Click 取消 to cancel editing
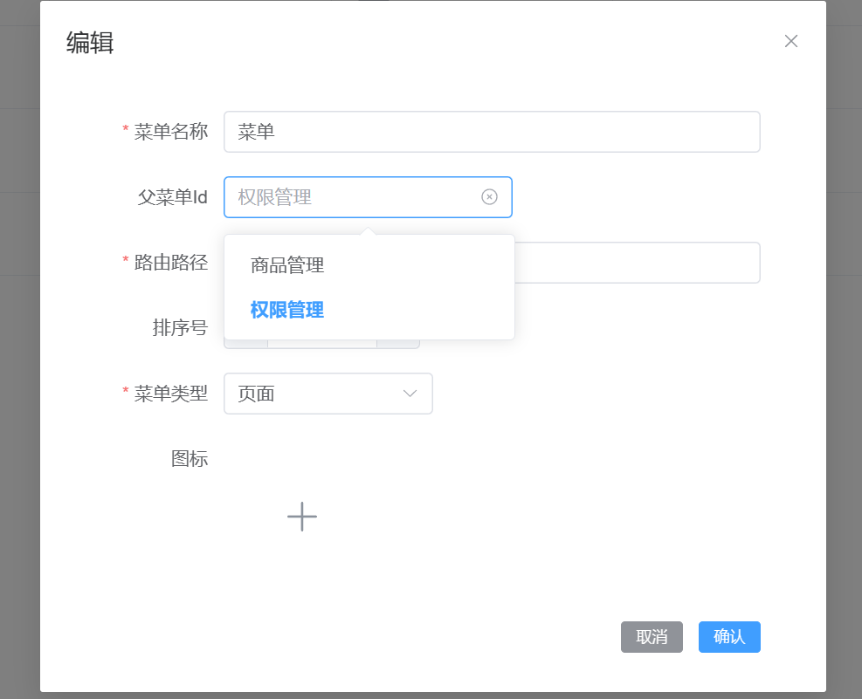The image size is (862, 699). tap(652, 637)
